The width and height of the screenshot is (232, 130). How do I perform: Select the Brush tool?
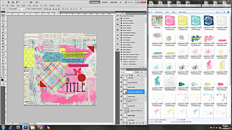coord(3,35)
